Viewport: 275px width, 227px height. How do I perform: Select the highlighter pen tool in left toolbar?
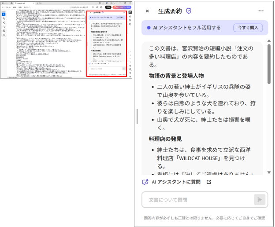click(x=4, y=22)
